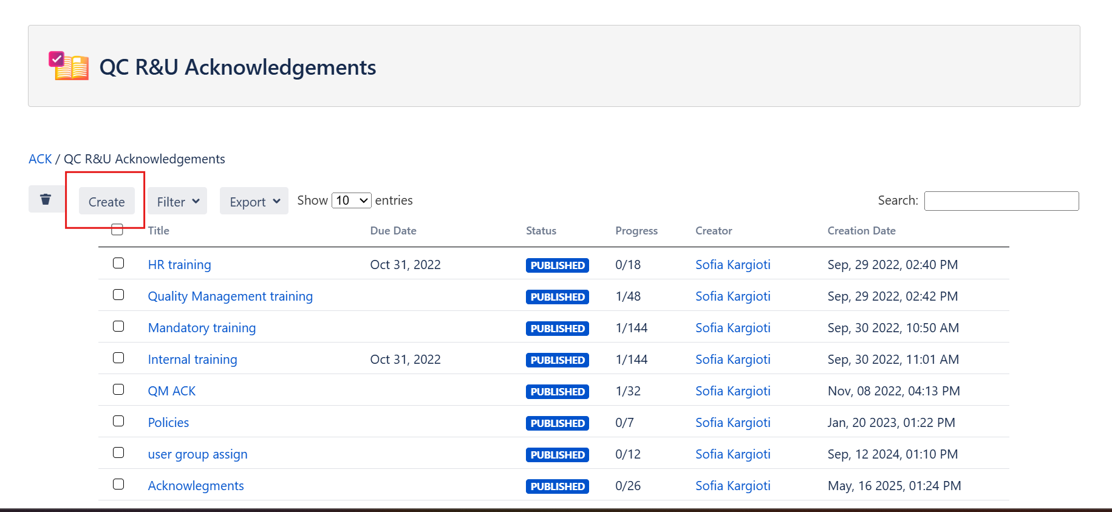Open Sofia Kargioti profile in user group assign row
Image resolution: width=1112 pixels, height=512 pixels.
[x=732, y=454]
